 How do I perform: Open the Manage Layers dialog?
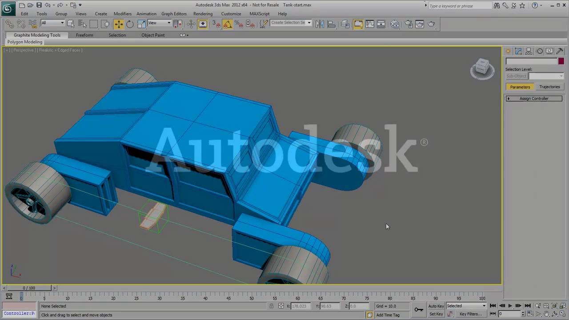(x=345, y=24)
